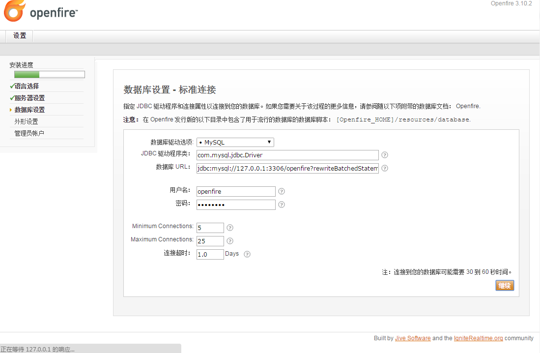
Task: Click help icon beside 密码 field
Action: (282, 205)
